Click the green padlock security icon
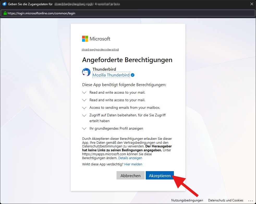The height and width of the screenshot is (204, 256). [x=5, y=13]
